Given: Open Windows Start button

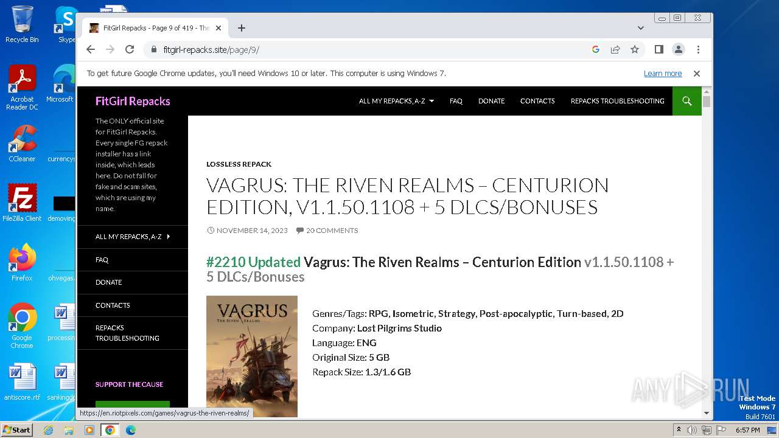Looking at the screenshot, I should click(16, 430).
